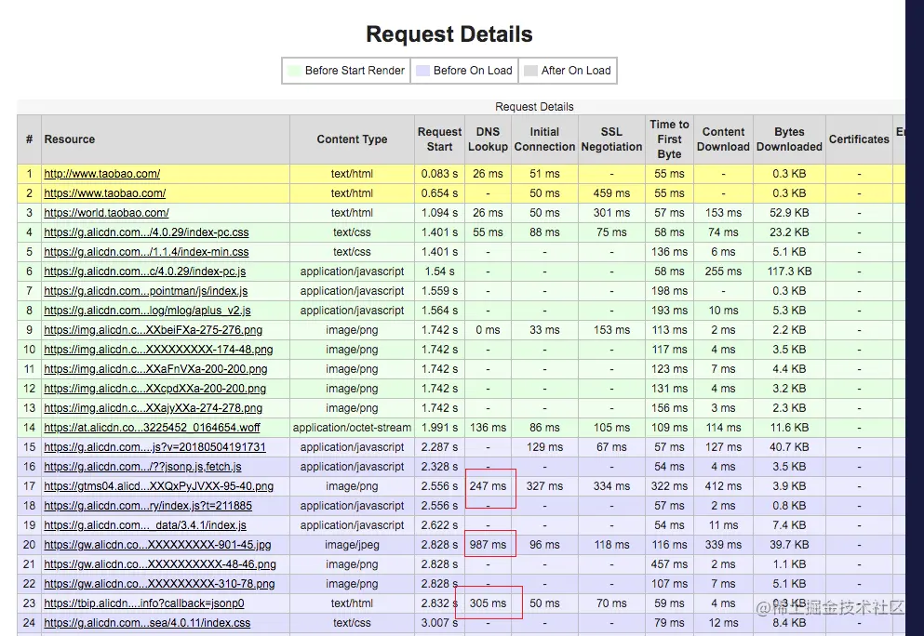
Task: Select the 255 ms content download cell
Action: pos(723,272)
